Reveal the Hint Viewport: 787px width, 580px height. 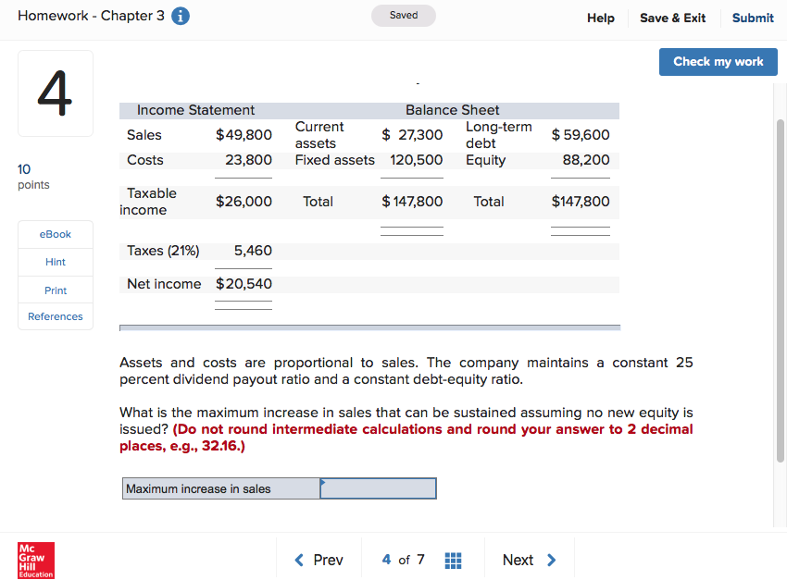55,262
